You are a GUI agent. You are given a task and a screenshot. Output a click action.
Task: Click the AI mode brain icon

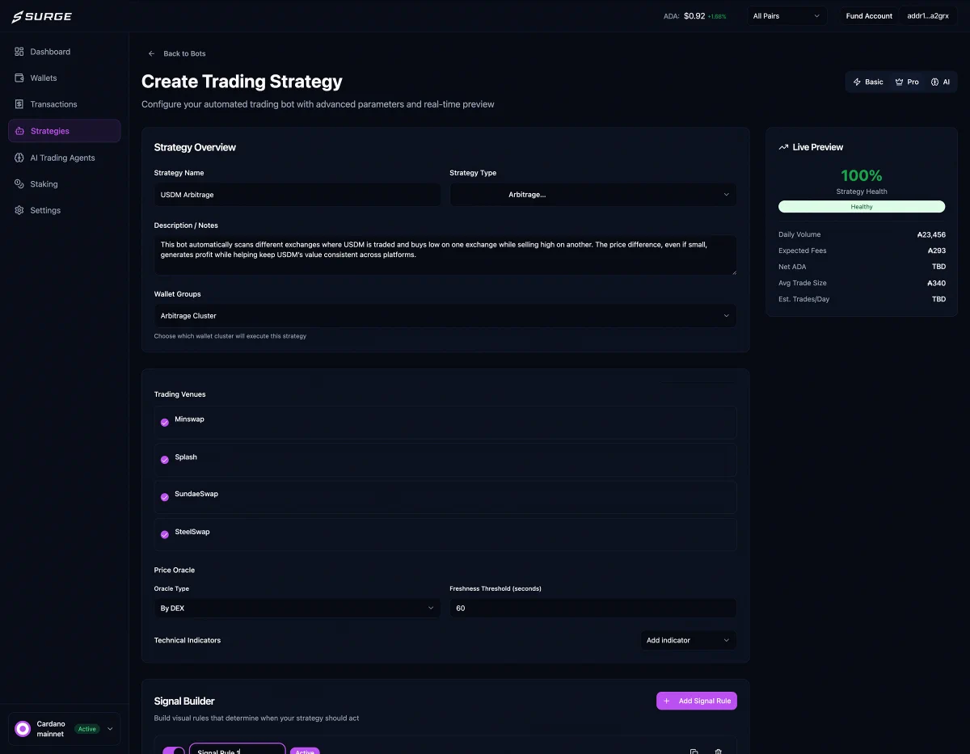point(934,82)
